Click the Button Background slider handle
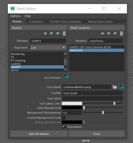The width and height of the screenshot is (133, 143). click(84, 122)
